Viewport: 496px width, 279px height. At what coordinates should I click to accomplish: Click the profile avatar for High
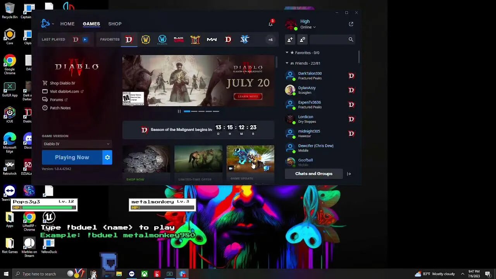(291, 24)
